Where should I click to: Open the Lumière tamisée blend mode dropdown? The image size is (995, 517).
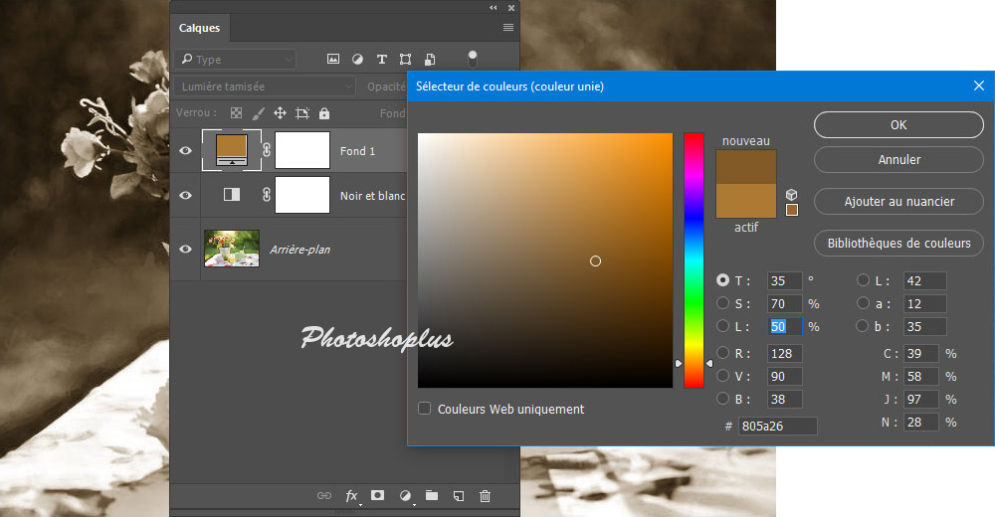(x=265, y=86)
